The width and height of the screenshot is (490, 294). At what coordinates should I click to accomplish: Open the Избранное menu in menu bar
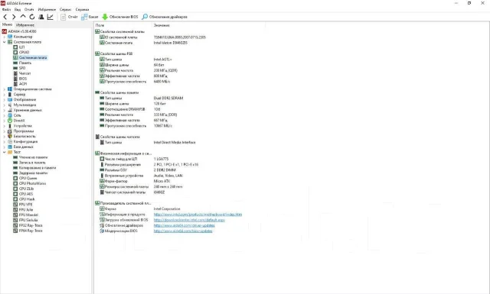[x=47, y=9]
